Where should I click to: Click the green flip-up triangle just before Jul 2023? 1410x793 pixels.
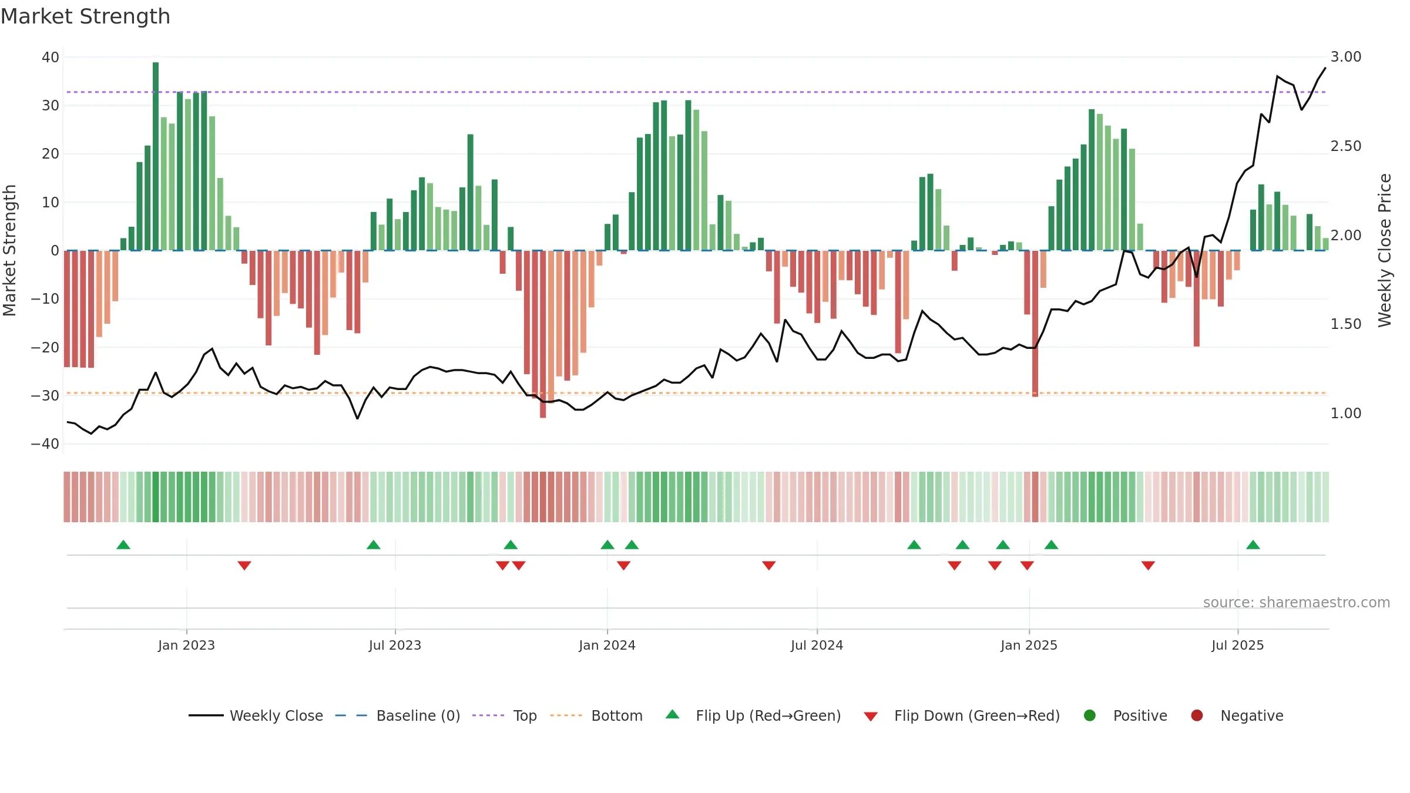click(374, 545)
